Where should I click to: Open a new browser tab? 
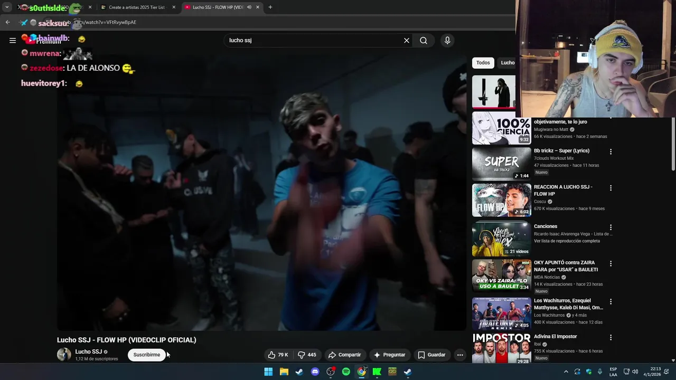(x=270, y=7)
